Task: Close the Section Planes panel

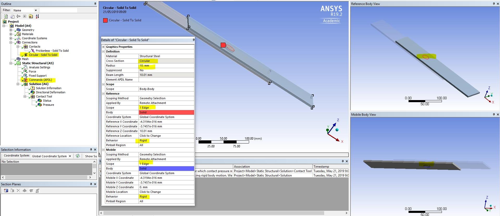Action: click(95, 184)
